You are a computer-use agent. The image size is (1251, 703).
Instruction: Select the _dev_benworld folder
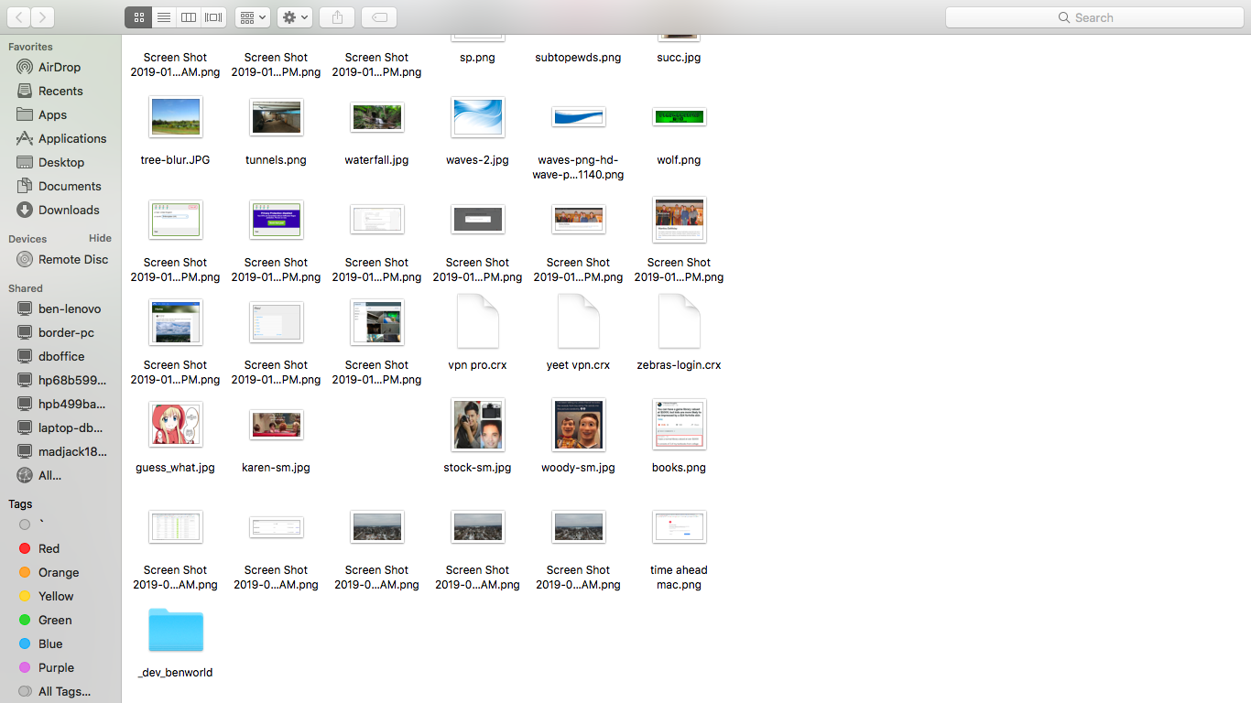click(x=175, y=630)
